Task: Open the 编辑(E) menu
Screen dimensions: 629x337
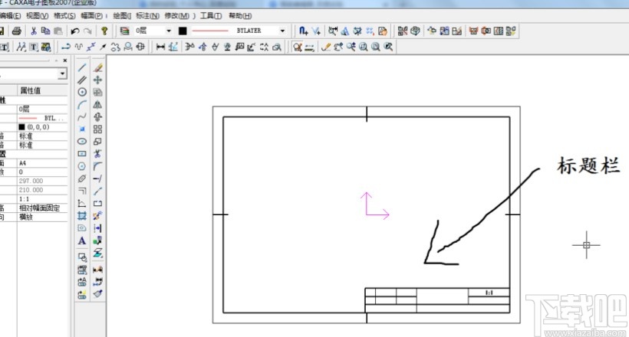Action: click(x=11, y=16)
